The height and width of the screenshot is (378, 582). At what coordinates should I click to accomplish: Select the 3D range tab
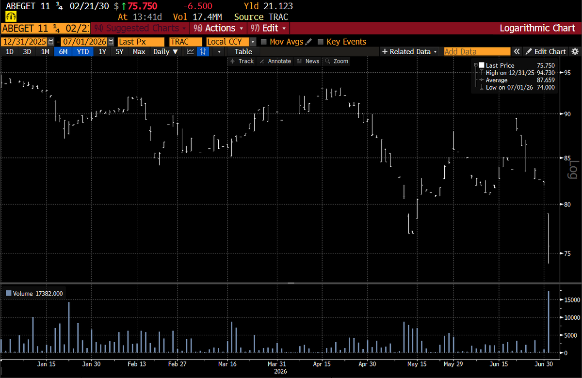(27, 51)
